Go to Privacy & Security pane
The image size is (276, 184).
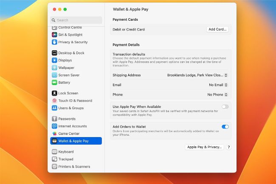73,42
